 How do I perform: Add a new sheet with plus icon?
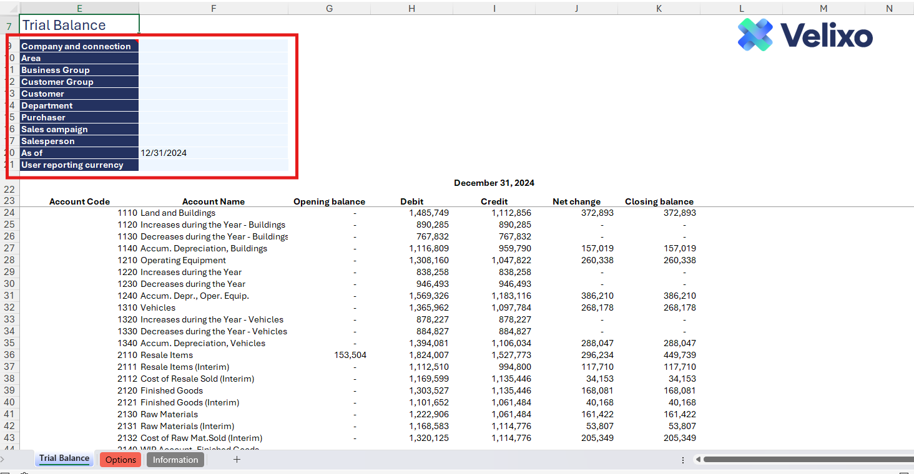click(x=237, y=460)
